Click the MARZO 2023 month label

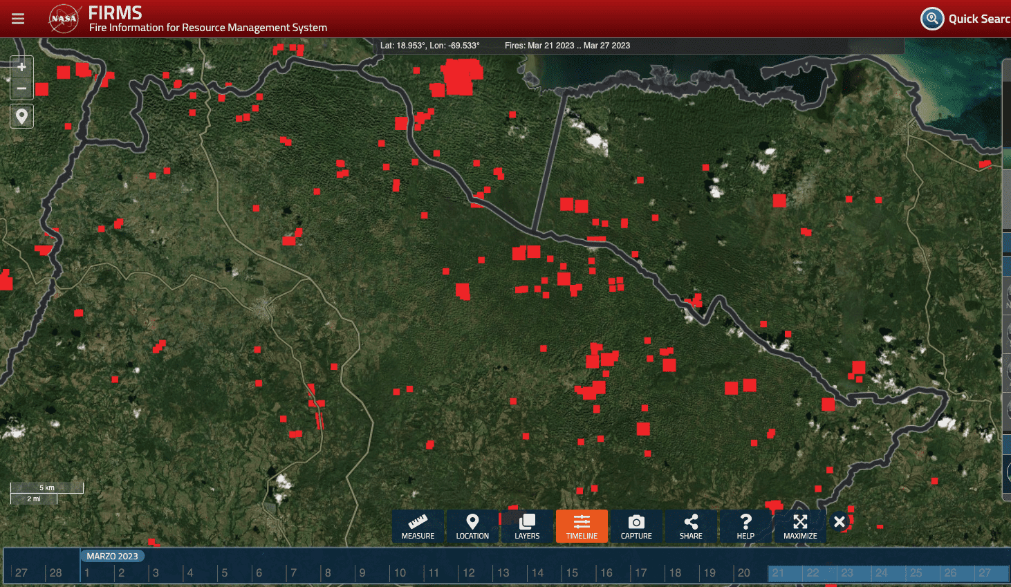click(x=112, y=556)
